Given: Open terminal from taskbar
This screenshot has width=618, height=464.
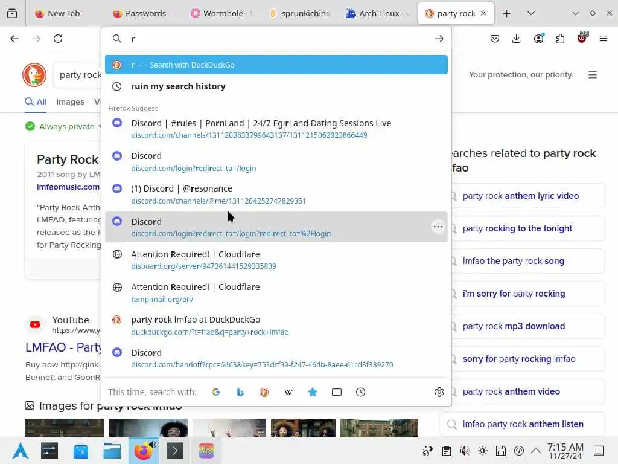Looking at the screenshot, I should 174,451.
